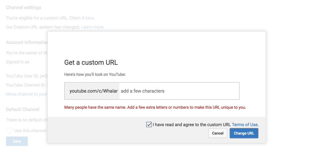Click the 'Default Channel' heading
The height and width of the screenshot is (154, 320).
click(x=23, y=109)
